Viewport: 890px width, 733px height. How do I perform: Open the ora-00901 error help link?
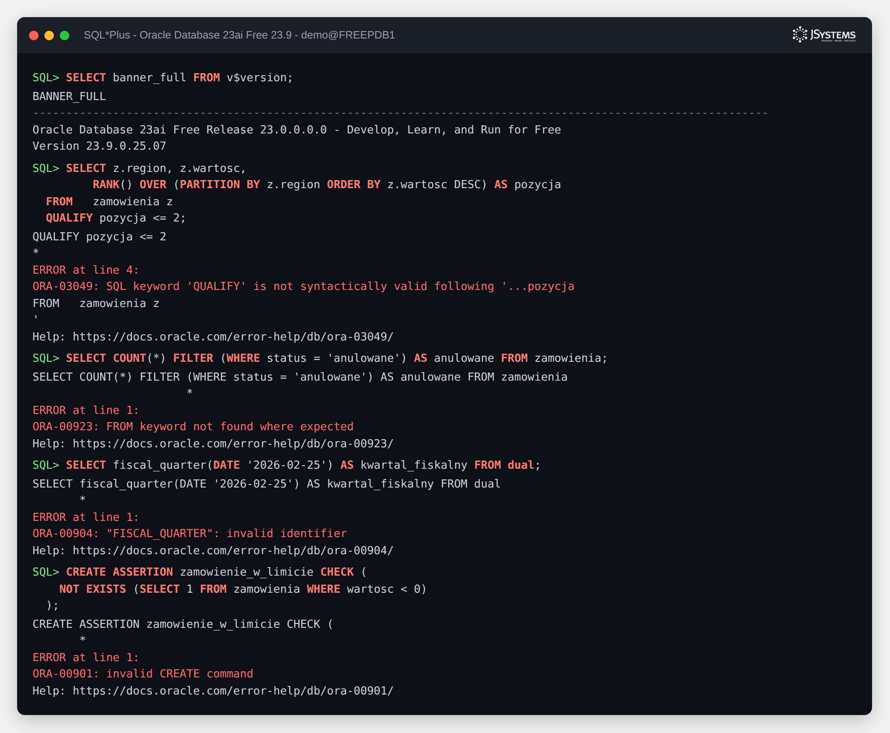(x=233, y=691)
